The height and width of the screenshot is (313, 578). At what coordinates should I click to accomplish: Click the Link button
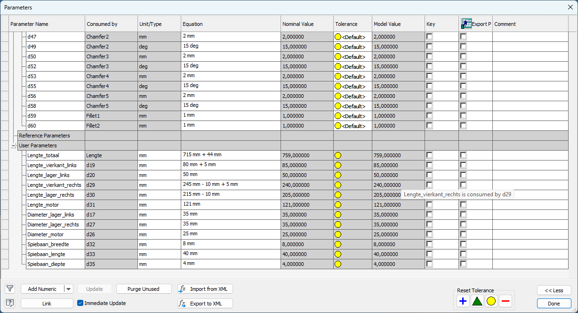(47, 303)
